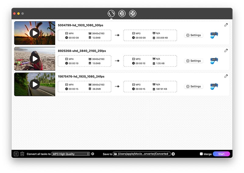Click the 12.0MB source size

(96, 38)
